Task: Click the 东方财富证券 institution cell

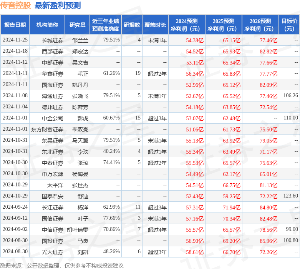Action: click(47, 130)
